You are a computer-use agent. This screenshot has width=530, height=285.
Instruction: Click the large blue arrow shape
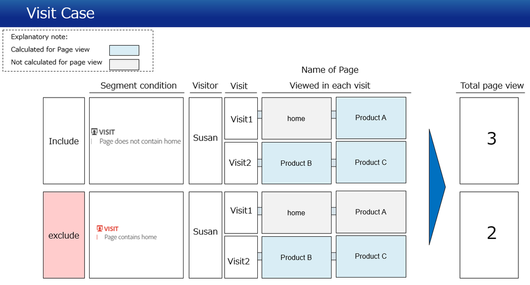tap(437, 187)
